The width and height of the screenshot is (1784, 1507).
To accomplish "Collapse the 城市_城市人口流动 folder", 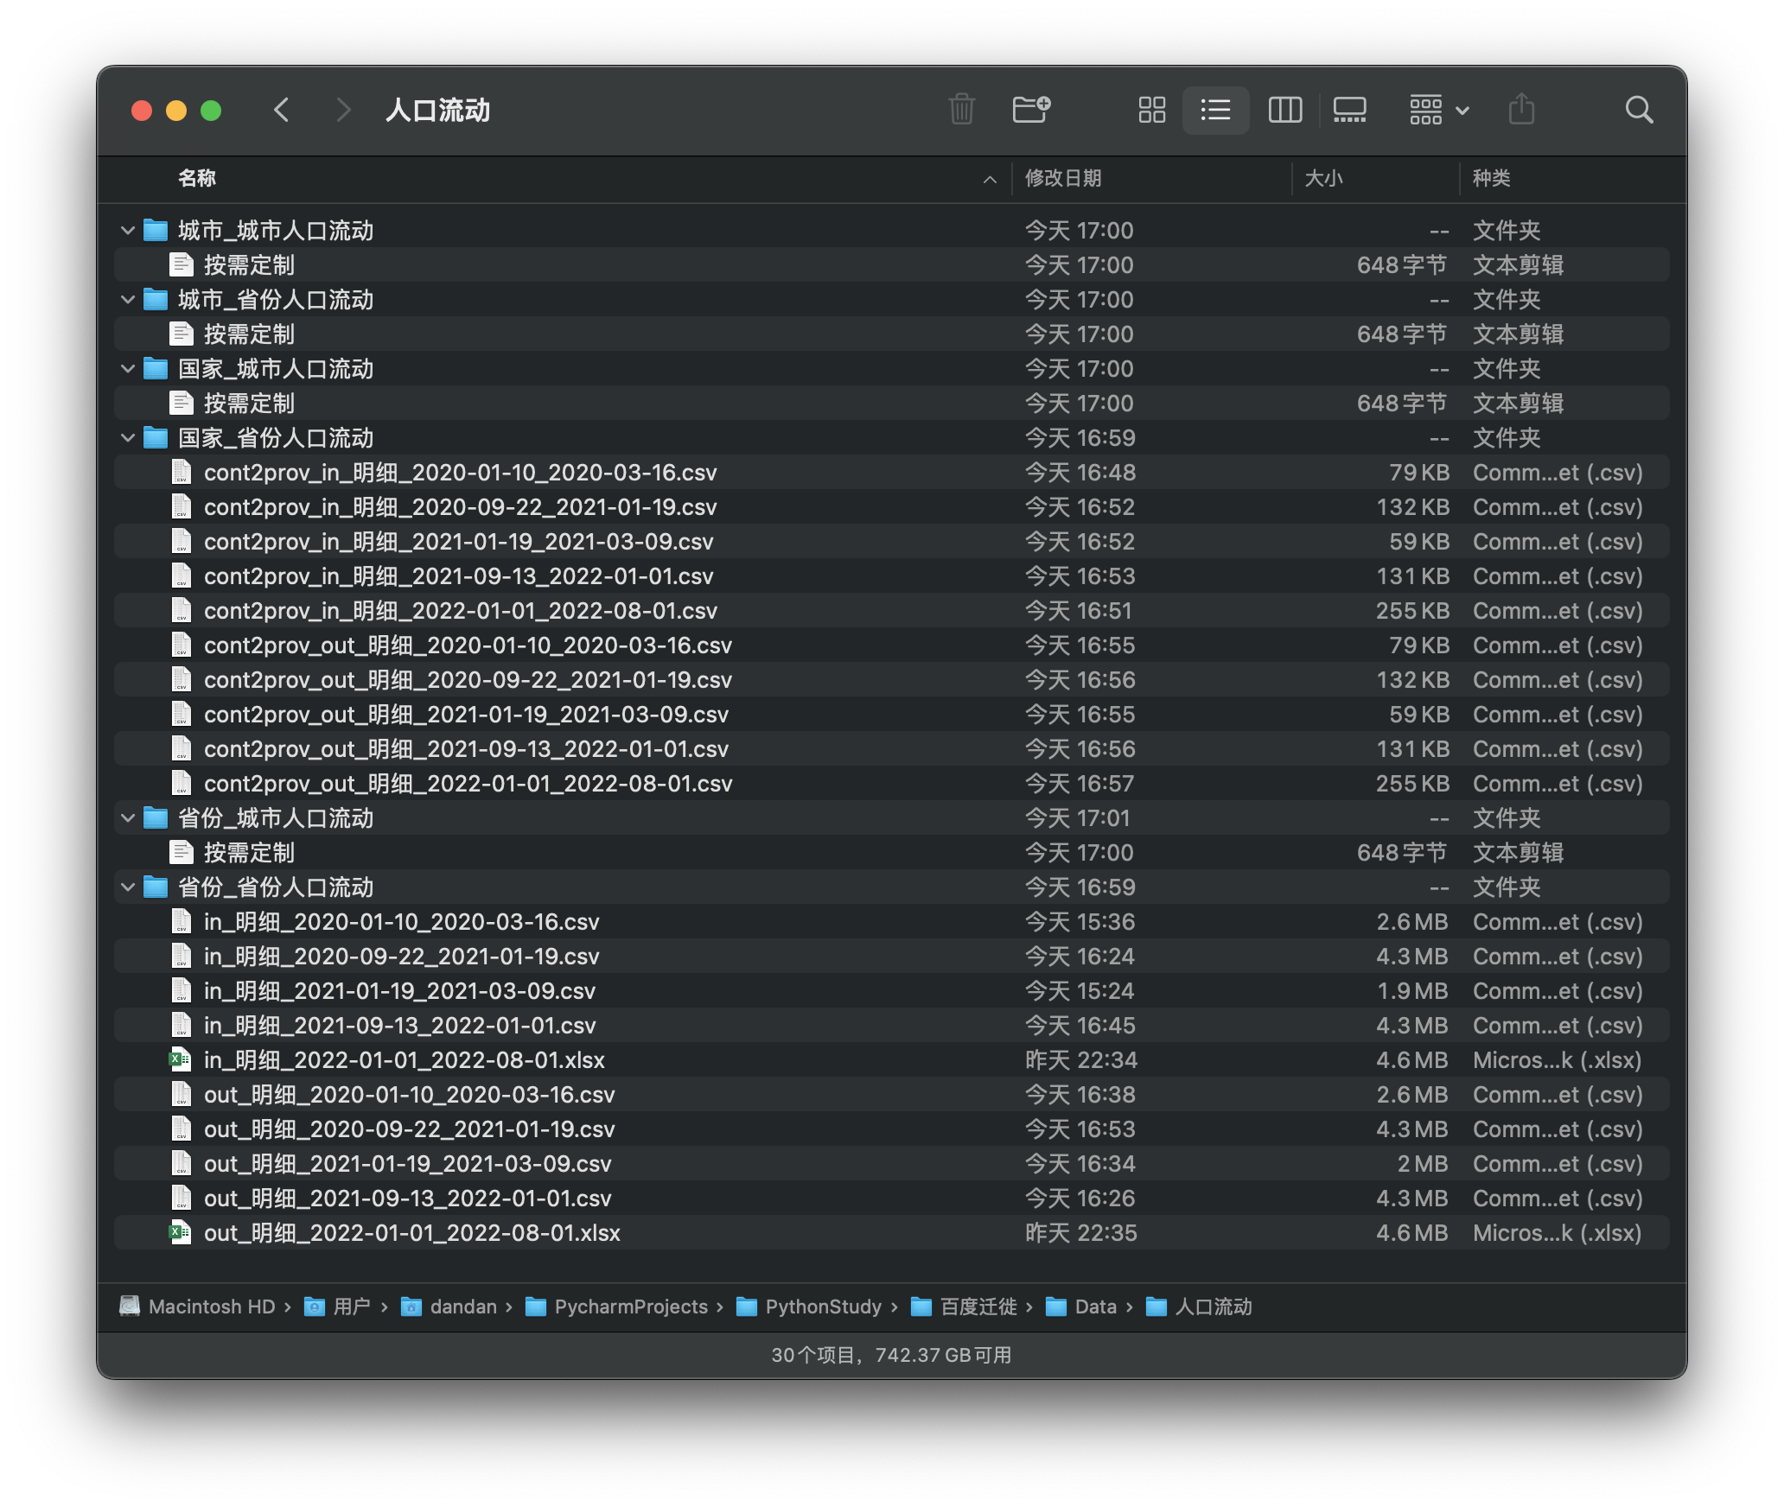I will [x=128, y=231].
